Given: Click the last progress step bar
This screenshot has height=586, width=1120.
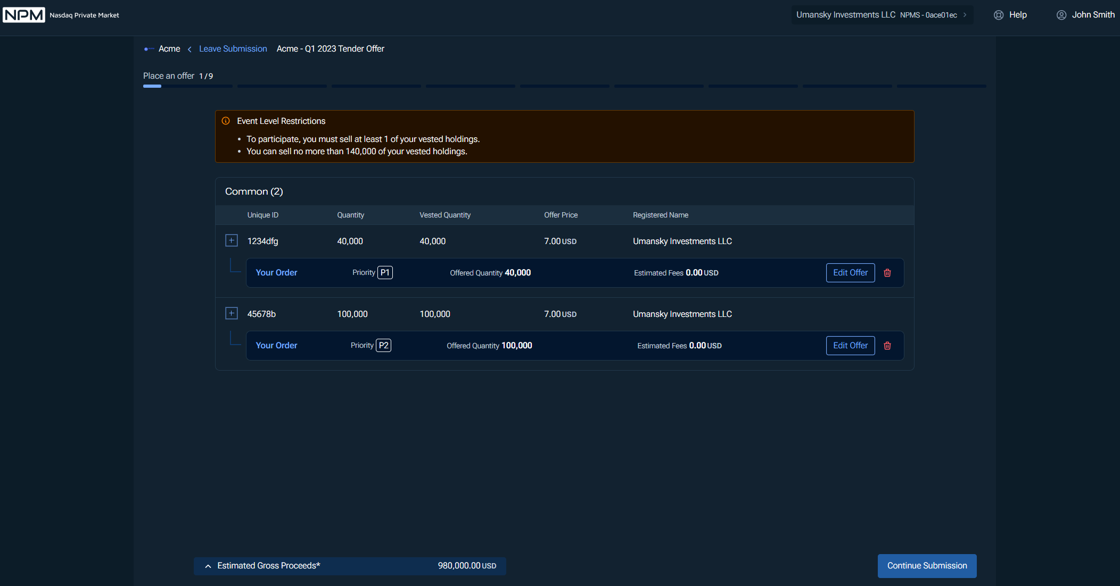Looking at the screenshot, I should point(941,86).
